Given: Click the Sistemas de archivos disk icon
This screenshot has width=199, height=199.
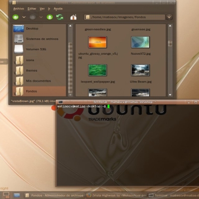Looking at the screenshot, I should pos(18,39).
